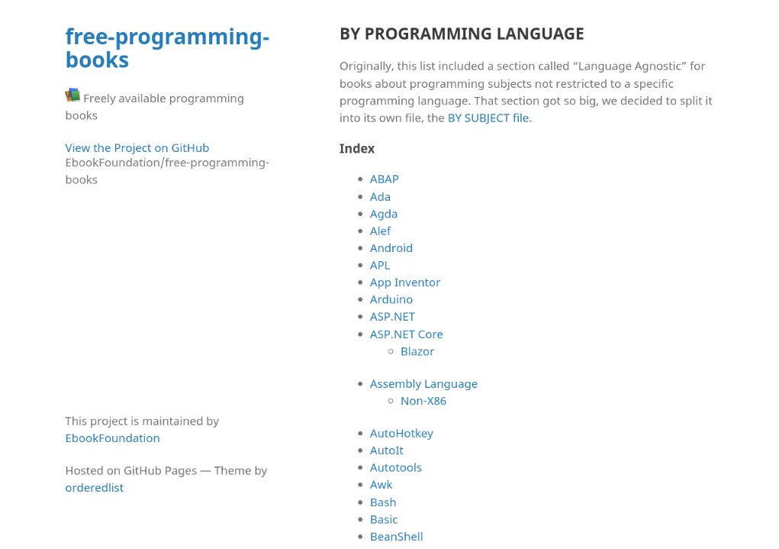Image resolution: width=779 pixels, height=549 pixels.
Task: Jump to the Autotools section
Action: (395, 467)
